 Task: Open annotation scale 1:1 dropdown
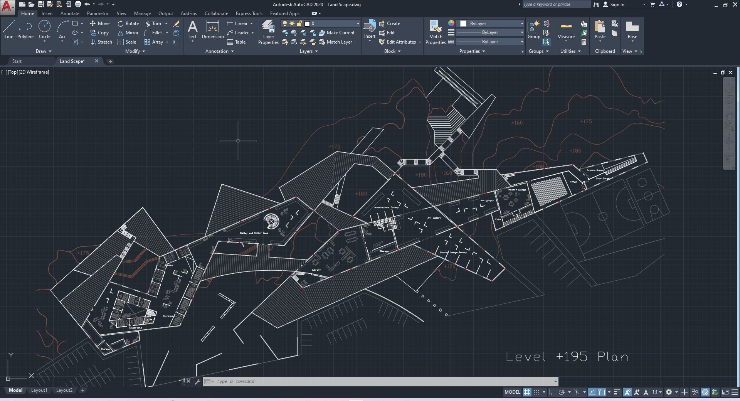657,392
